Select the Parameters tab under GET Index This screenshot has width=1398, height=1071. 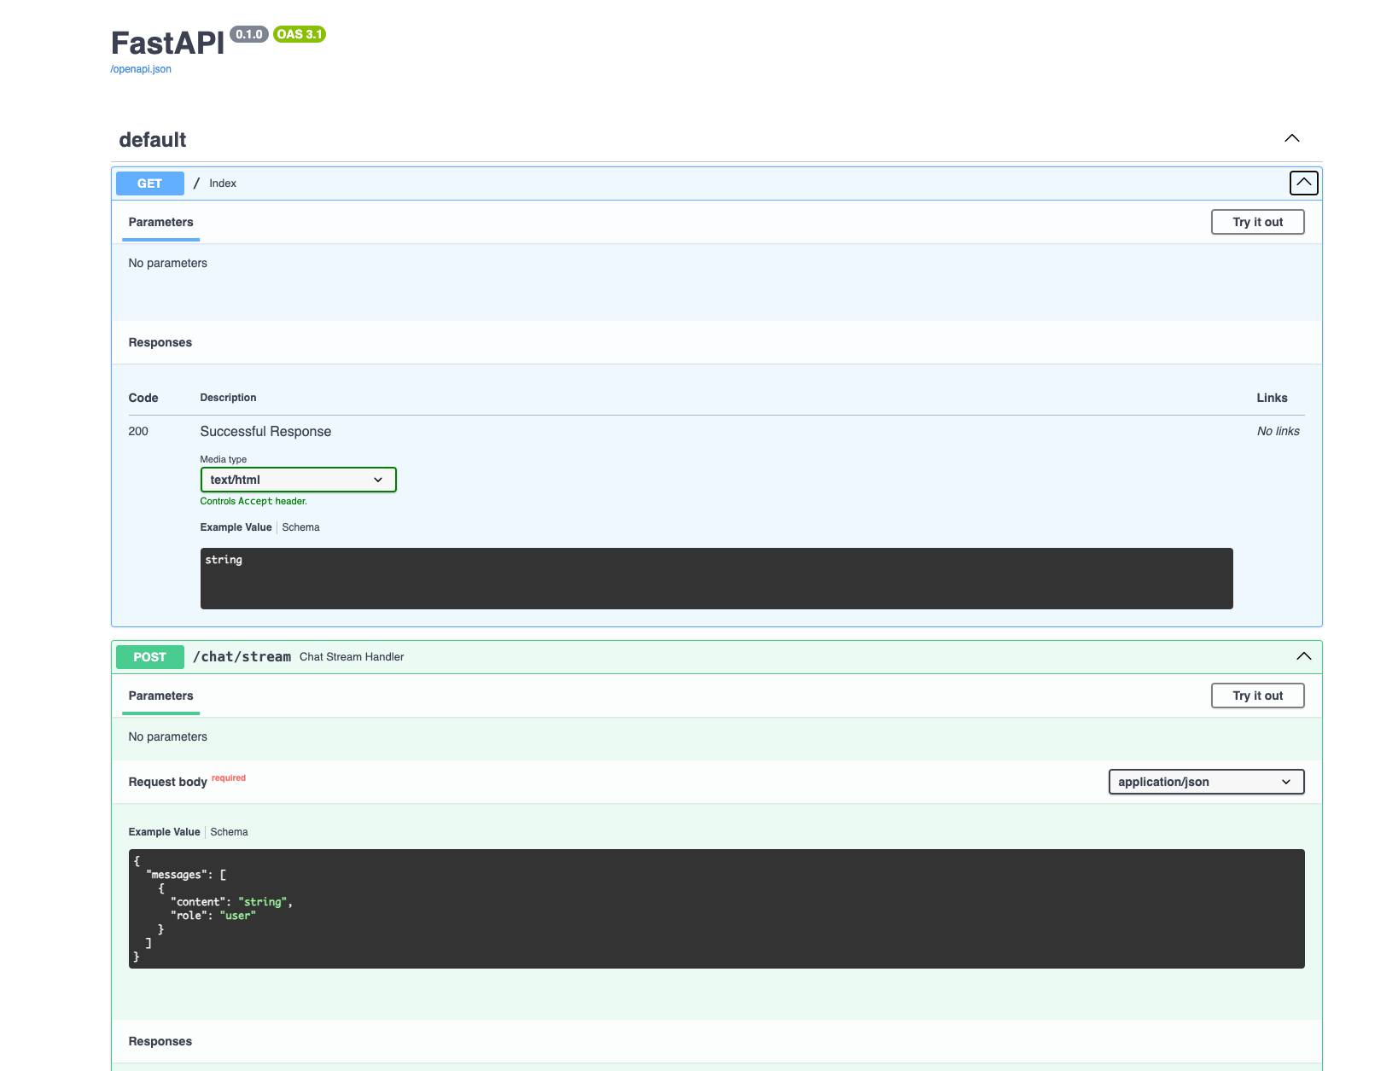pyautogui.click(x=160, y=222)
